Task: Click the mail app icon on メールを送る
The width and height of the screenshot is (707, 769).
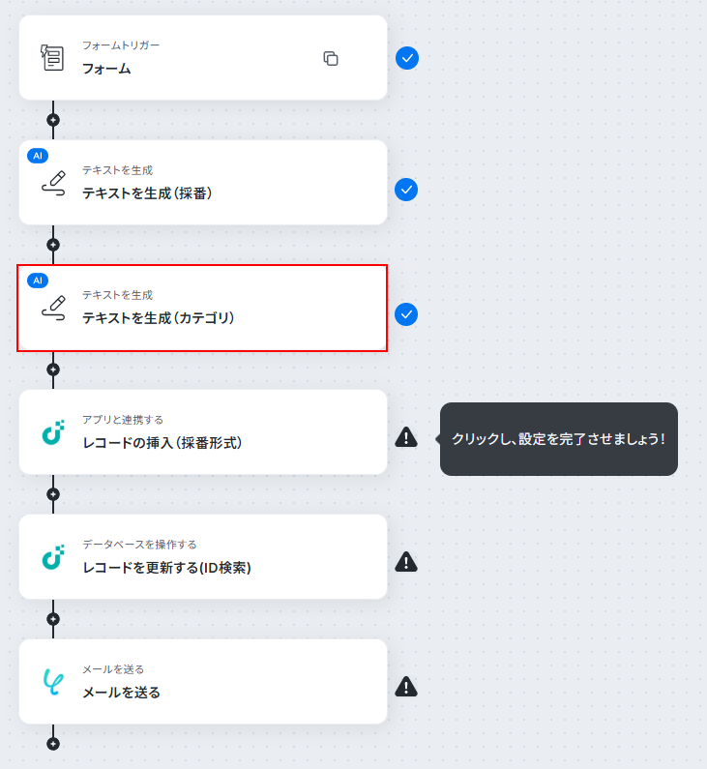Action: [53, 682]
